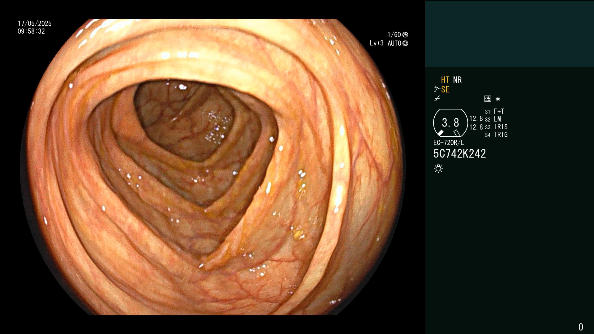This screenshot has width=594, height=334.
Task: Click the AUTO iris mode label
Action: coord(394,43)
